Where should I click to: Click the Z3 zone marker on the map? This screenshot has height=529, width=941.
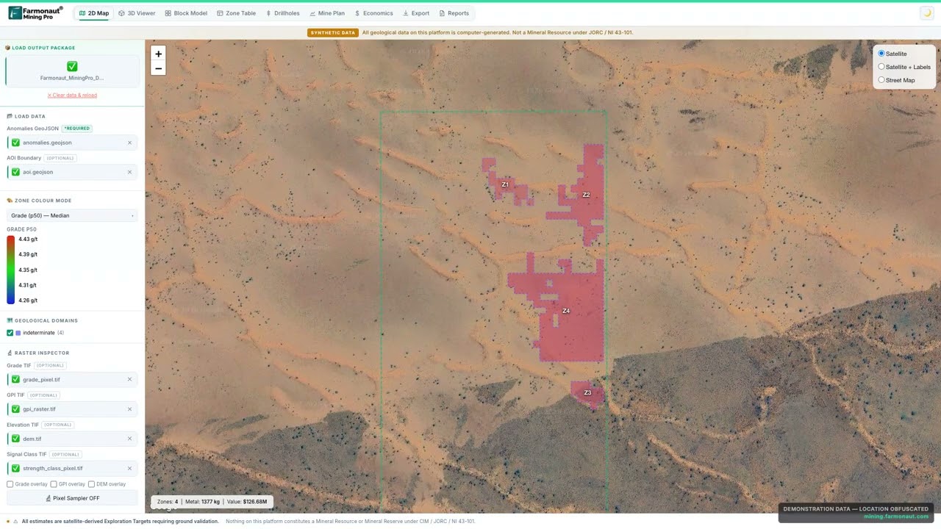(587, 392)
